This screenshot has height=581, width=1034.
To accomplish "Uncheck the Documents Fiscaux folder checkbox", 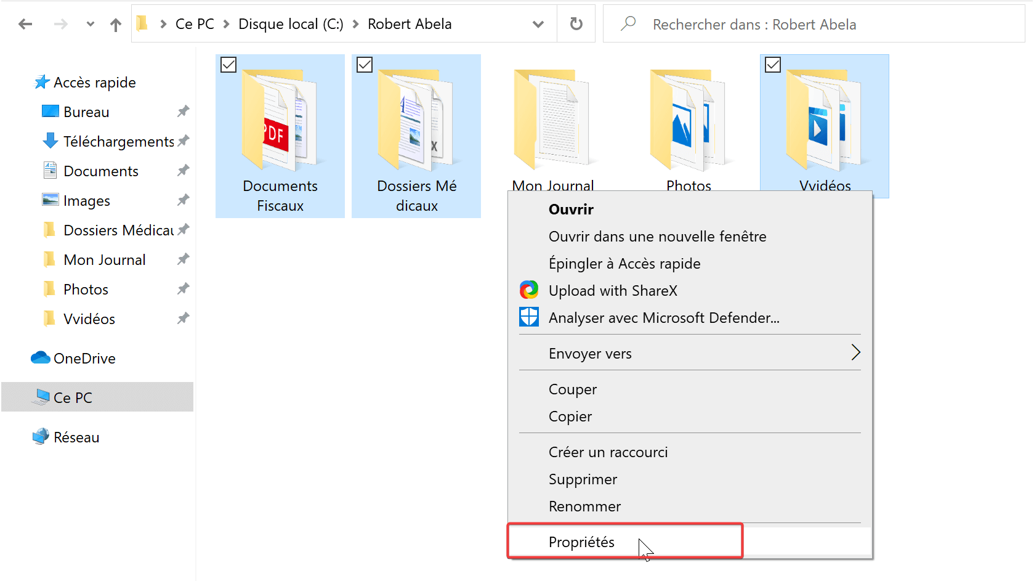I will click(228, 64).
